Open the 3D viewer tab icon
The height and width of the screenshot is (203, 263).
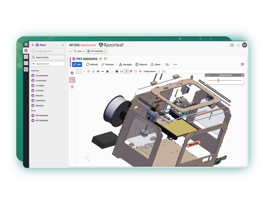point(72,80)
